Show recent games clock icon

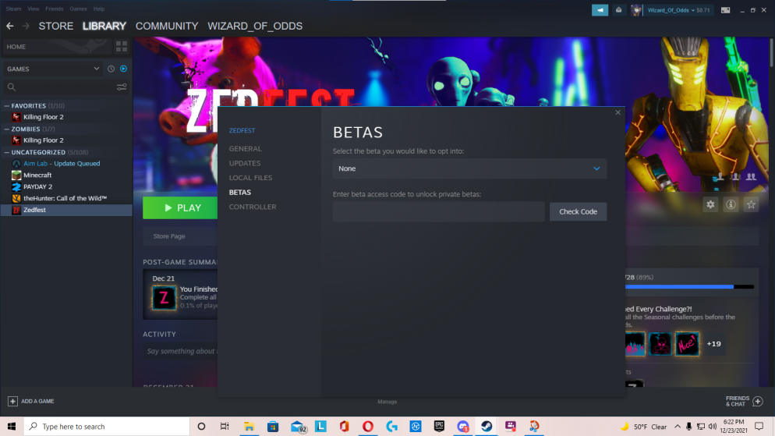click(x=111, y=69)
